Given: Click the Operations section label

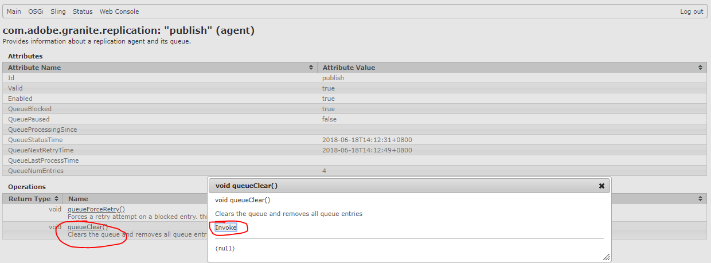Looking at the screenshot, I should point(27,187).
